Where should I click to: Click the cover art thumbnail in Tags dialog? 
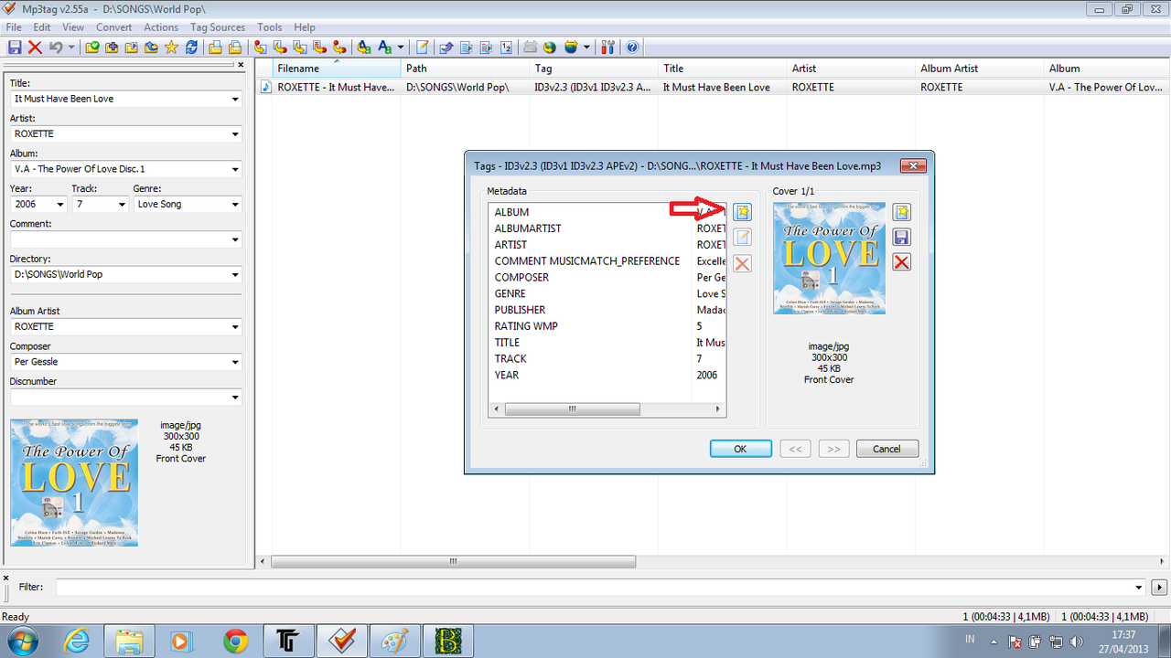point(829,259)
